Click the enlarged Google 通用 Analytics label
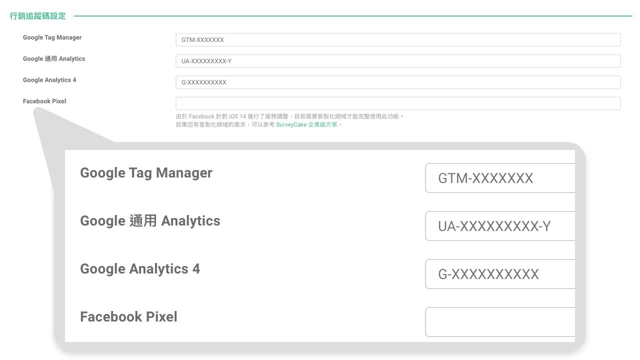This screenshot has width=640, height=360. click(x=150, y=221)
